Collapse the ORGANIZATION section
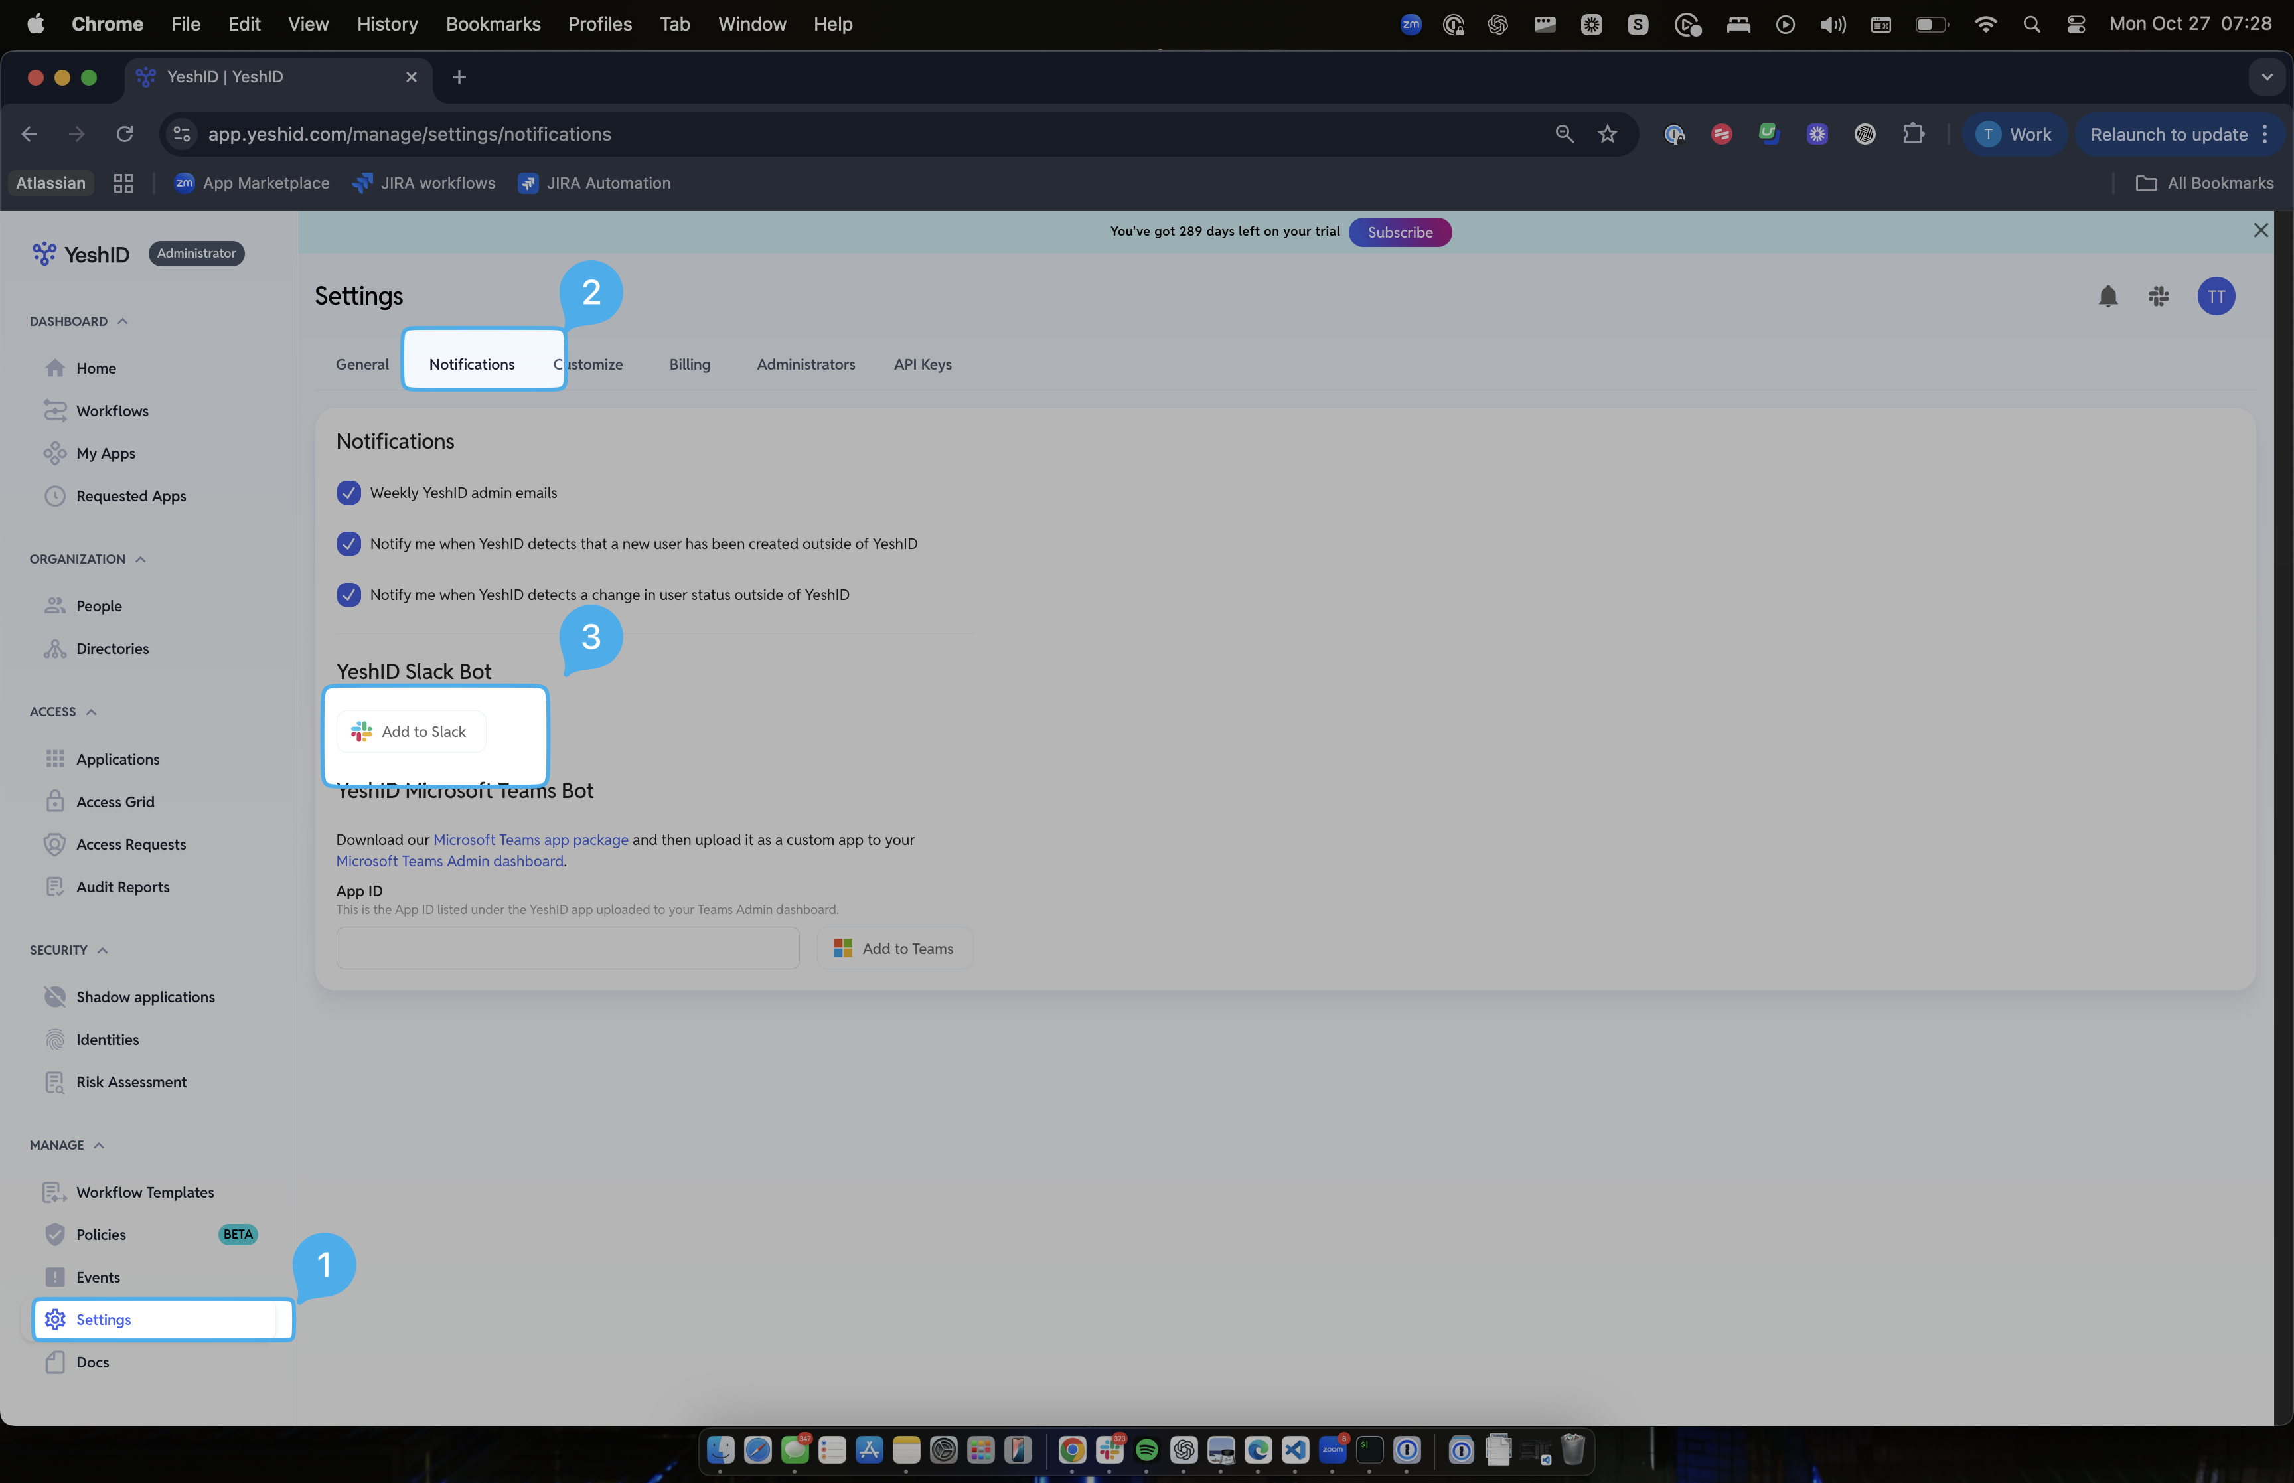 click(141, 560)
